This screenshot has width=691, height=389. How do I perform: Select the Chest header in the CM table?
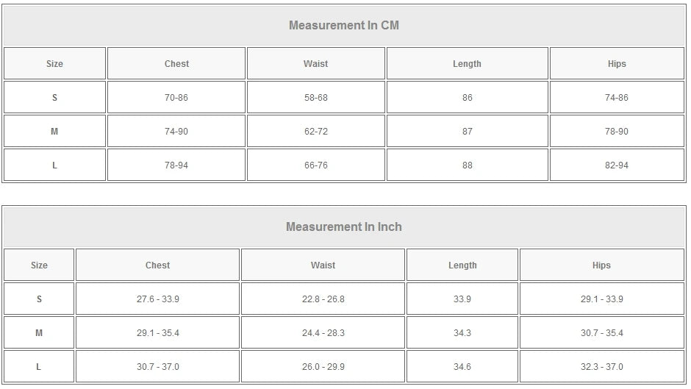click(x=176, y=64)
